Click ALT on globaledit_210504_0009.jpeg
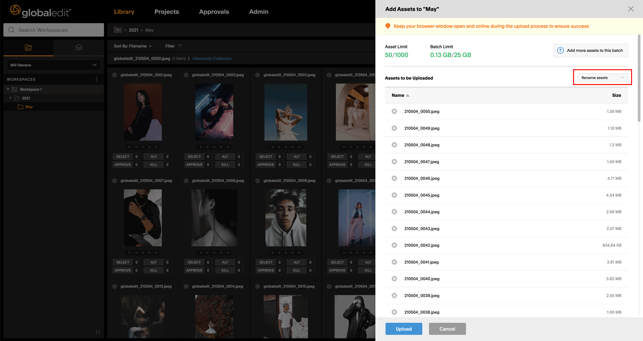Image resolution: width=643 pixels, height=341 pixels. (296, 262)
